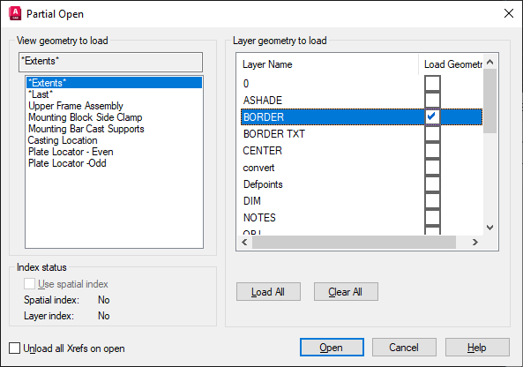This screenshot has width=523, height=367.
Task: Select the *Last* view entry
Action: pyautogui.click(x=41, y=94)
